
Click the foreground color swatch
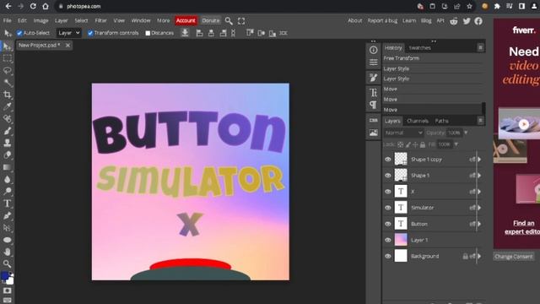click(5, 276)
